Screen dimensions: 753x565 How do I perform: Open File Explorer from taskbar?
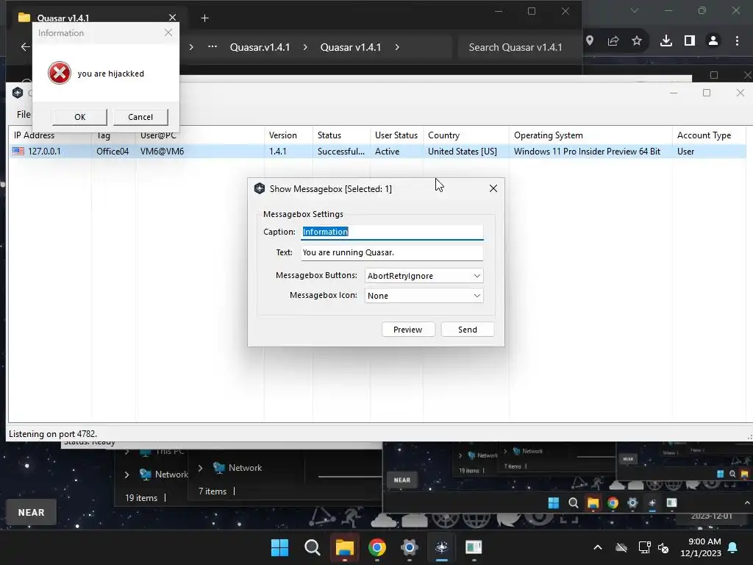(344, 547)
